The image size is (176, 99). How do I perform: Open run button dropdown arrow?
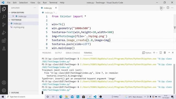pyautogui.click(x=164, y=8)
